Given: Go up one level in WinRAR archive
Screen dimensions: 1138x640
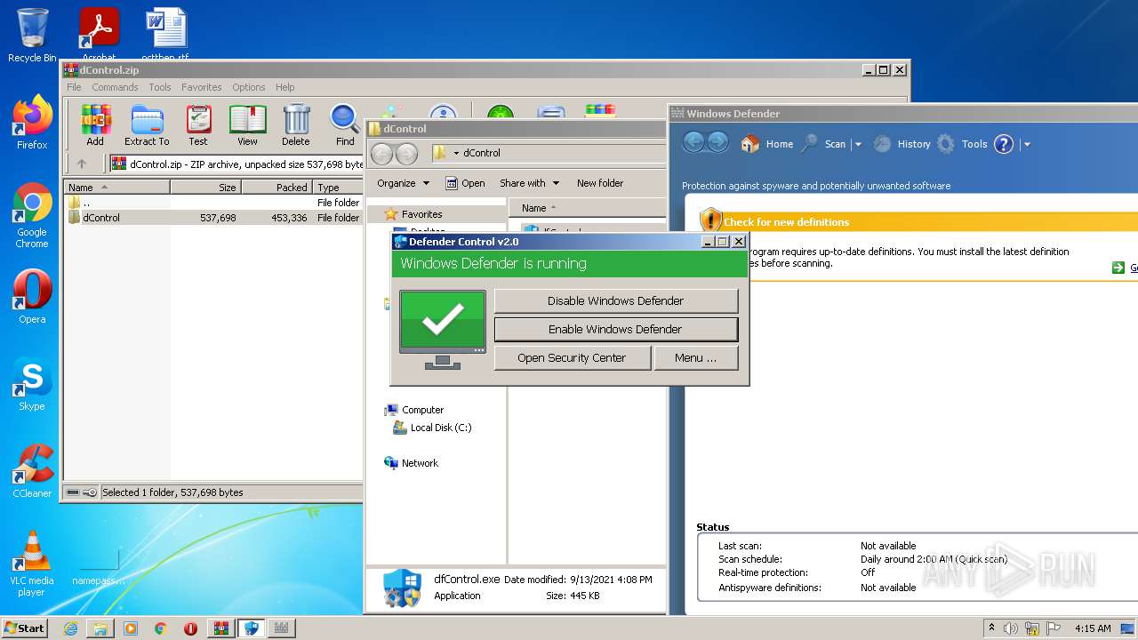Looking at the screenshot, I should [82, 164].
